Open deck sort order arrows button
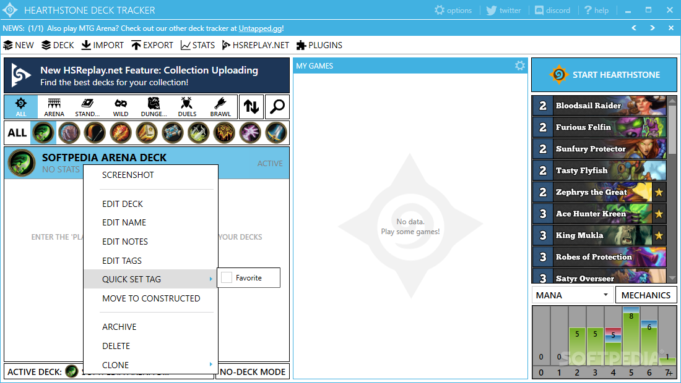Screen dimensions: 681x383 tap(251, 107)
